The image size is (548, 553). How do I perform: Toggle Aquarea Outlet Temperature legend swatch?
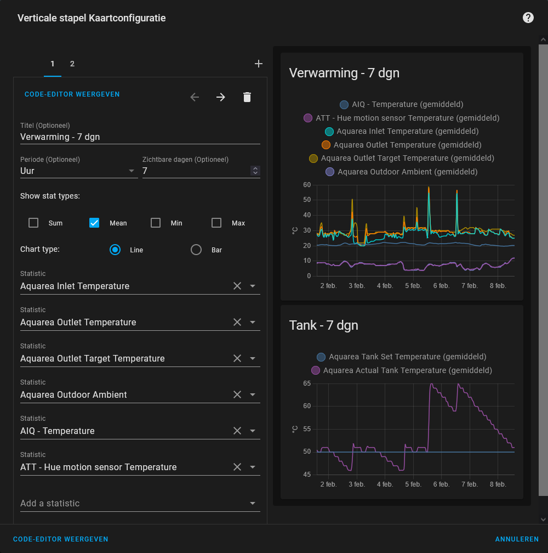326,145
